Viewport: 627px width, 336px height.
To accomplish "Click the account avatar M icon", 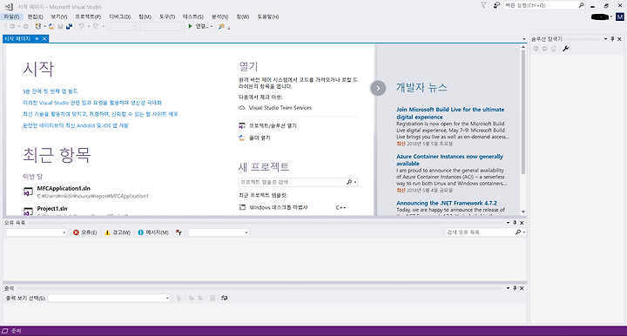I will pyautogui.click(x=620, y=17).
